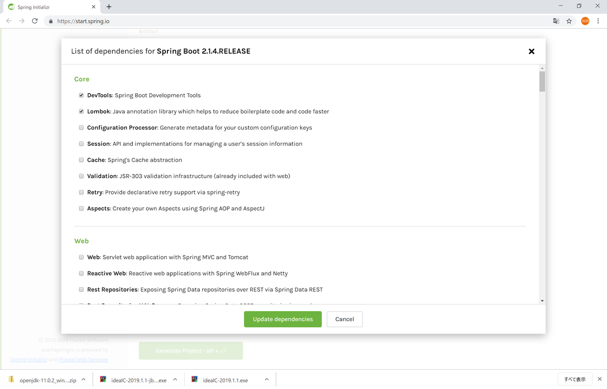This screenshot has height=389, width=607.
Task: Open the Spring Initializr footer link
Action: (x=29, y=360)
